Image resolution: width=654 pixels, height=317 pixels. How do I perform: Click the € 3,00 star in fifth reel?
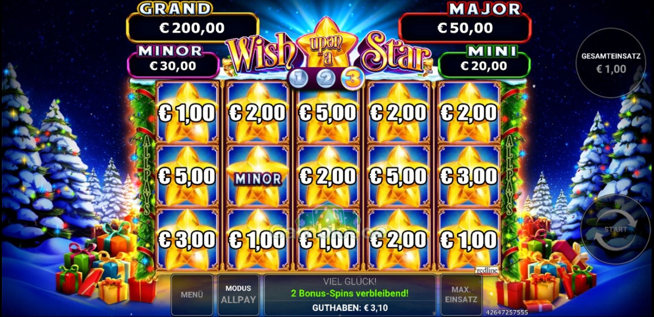469,176
